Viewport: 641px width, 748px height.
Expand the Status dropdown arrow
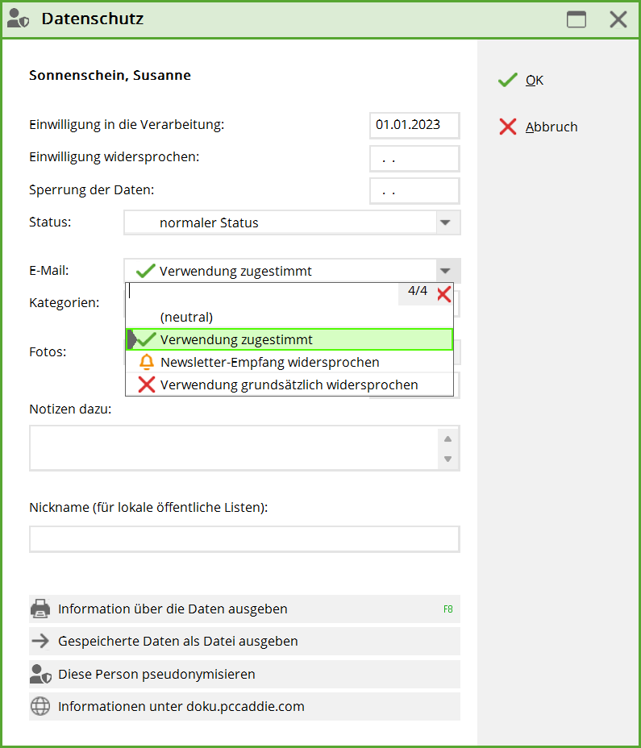(x=444, y=222)
